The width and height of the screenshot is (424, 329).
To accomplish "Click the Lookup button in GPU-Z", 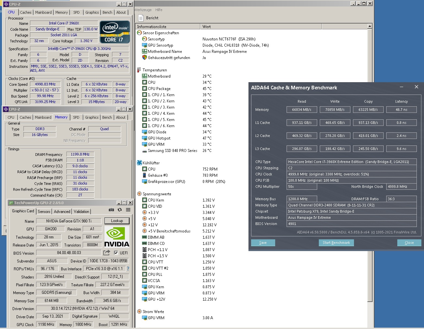I will (x=117, y=221).
